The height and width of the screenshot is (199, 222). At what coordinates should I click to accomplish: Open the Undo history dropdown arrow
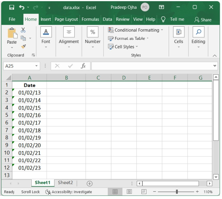28,7
